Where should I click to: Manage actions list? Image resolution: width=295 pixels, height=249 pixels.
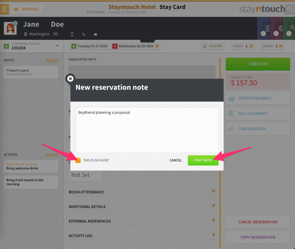tap(52, 154)
